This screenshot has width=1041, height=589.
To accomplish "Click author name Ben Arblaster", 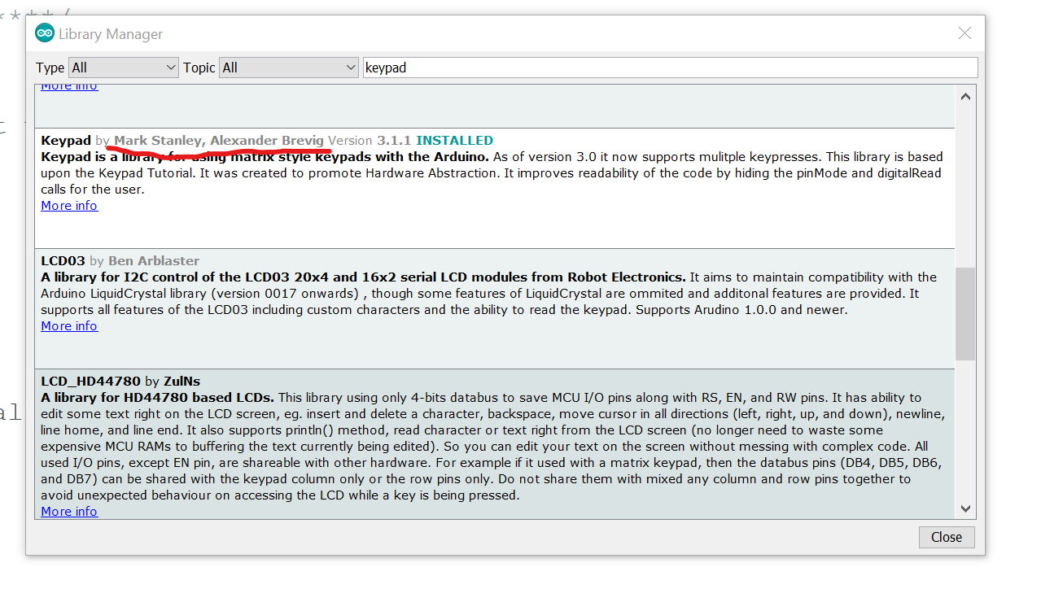I will point(154,261).
